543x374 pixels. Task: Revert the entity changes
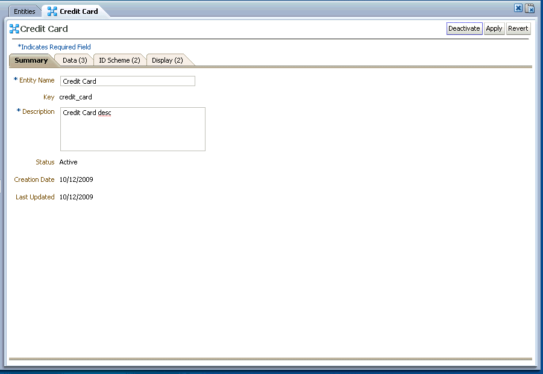pos(518,28)
